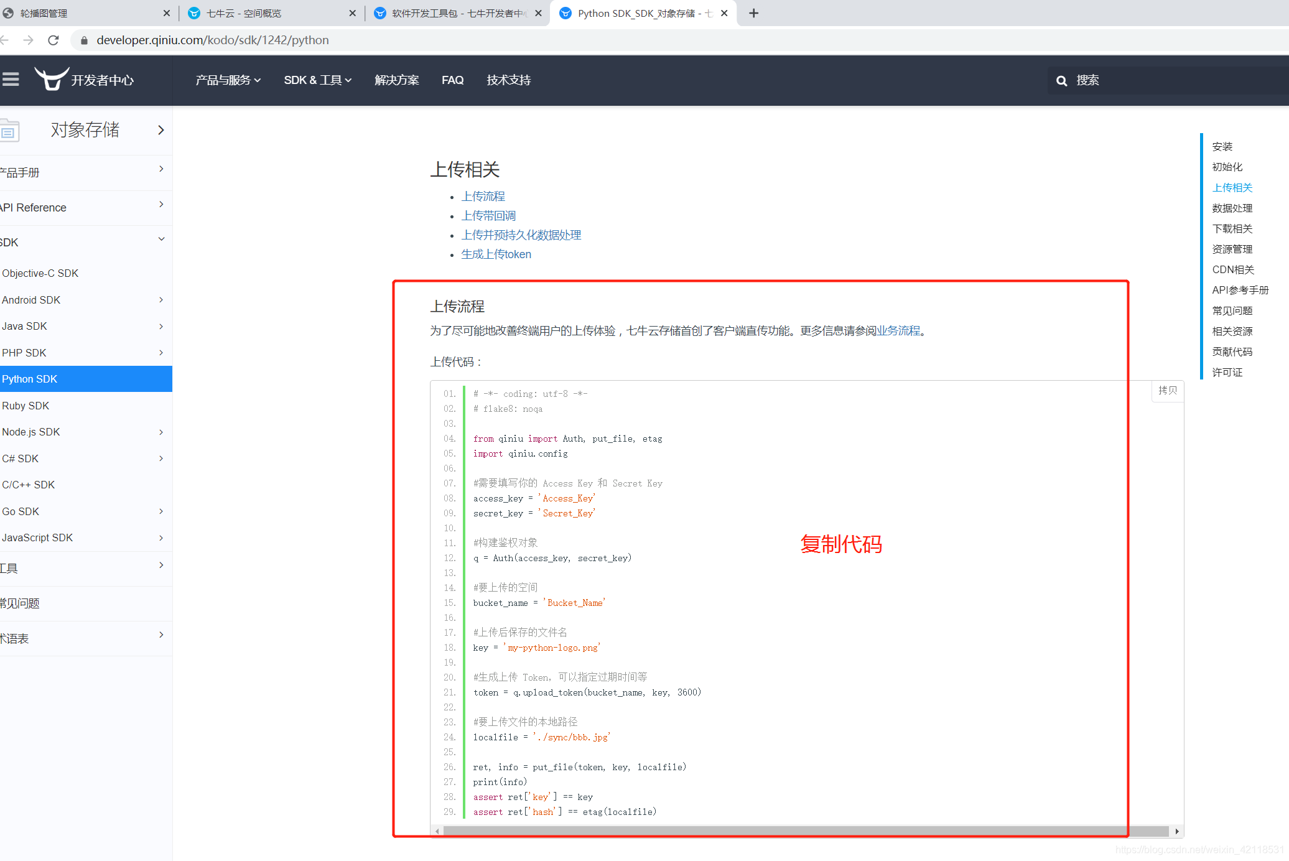Open a new browser tab
Image resolution: width=1289 pixels, height=861 pixels.
(x=753, y=13)
